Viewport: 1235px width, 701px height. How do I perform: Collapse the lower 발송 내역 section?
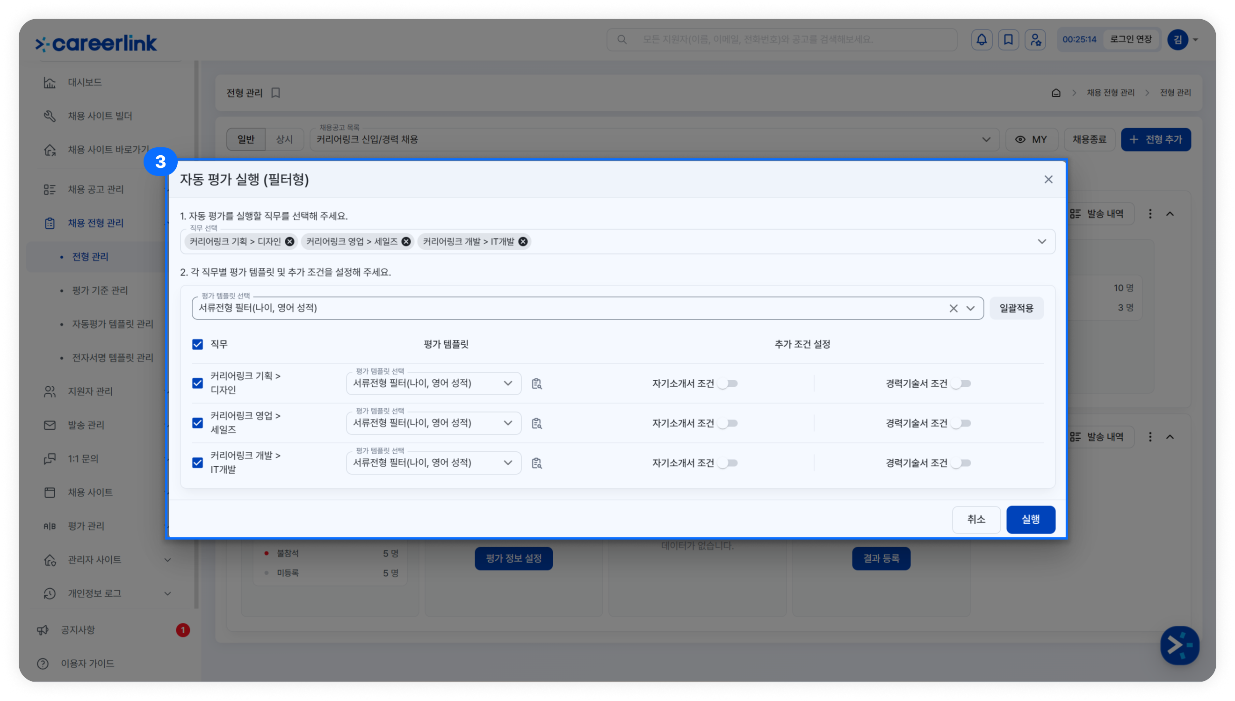pyautogui.click(x=1170, y=437)
